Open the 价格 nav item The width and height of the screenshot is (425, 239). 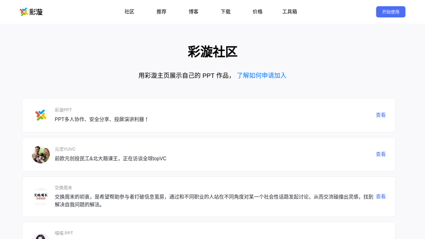[257, 11]
